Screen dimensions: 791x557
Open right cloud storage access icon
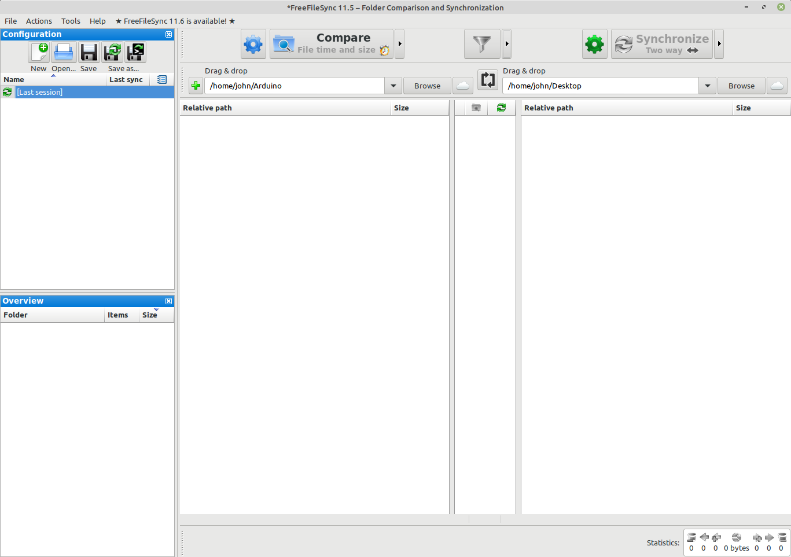pos(777,86)
